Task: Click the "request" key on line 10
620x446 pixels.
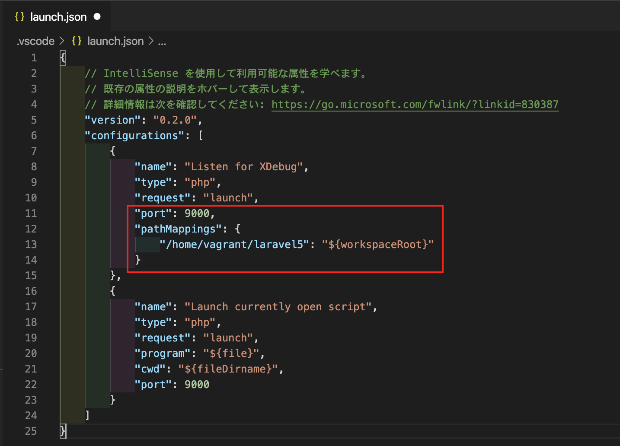Action: (163, 198)
